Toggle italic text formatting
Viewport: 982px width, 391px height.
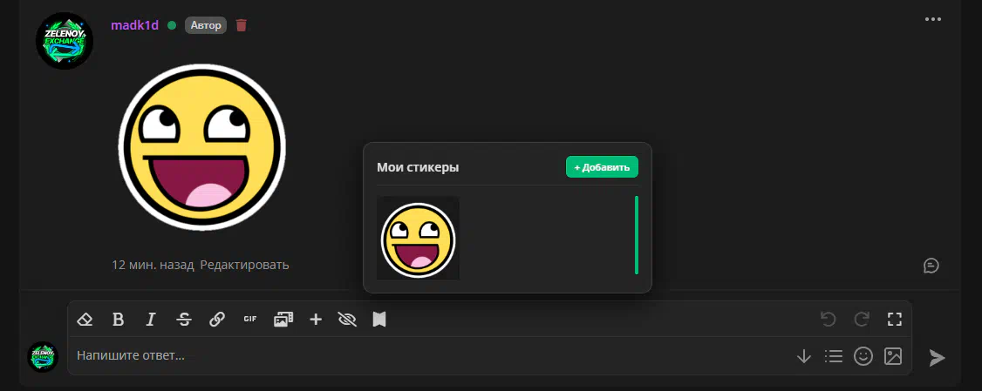point(151,320)
